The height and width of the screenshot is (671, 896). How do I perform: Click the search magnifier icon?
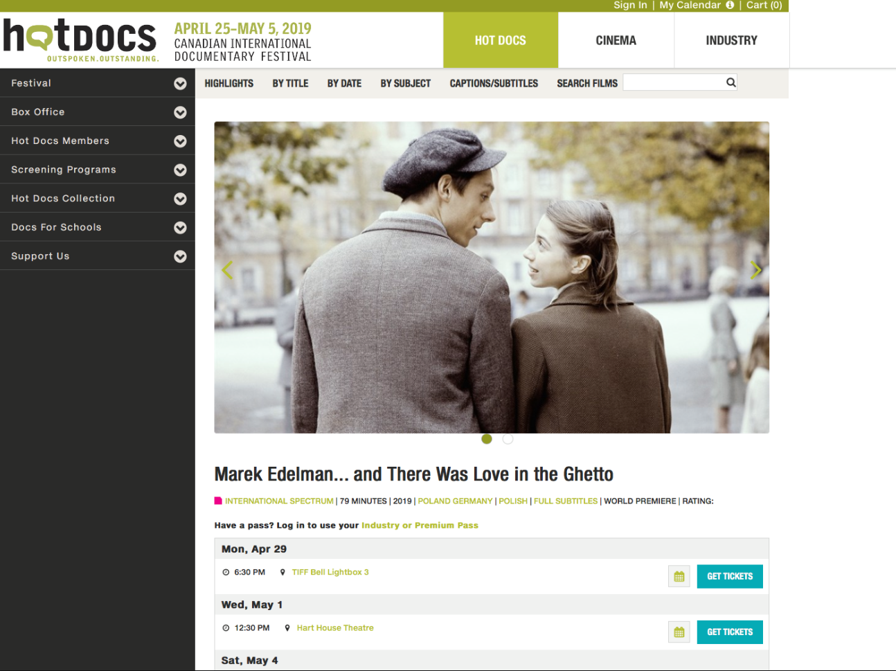(x=731, y=82)
